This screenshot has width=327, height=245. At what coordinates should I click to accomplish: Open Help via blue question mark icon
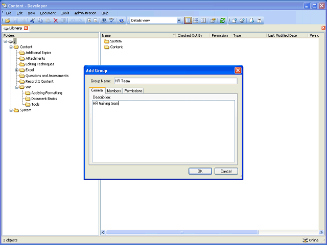(122, 20)
